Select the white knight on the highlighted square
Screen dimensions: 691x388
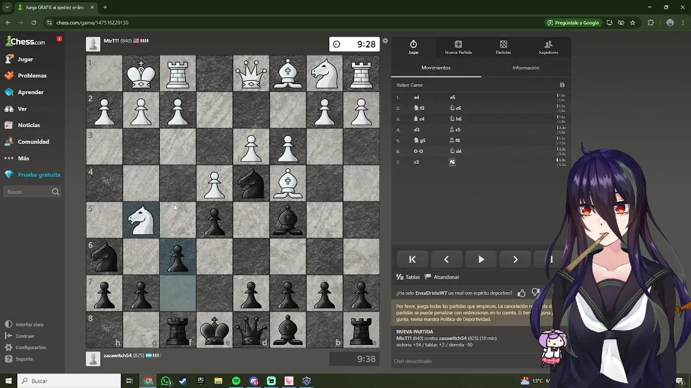tap(141, 220)
